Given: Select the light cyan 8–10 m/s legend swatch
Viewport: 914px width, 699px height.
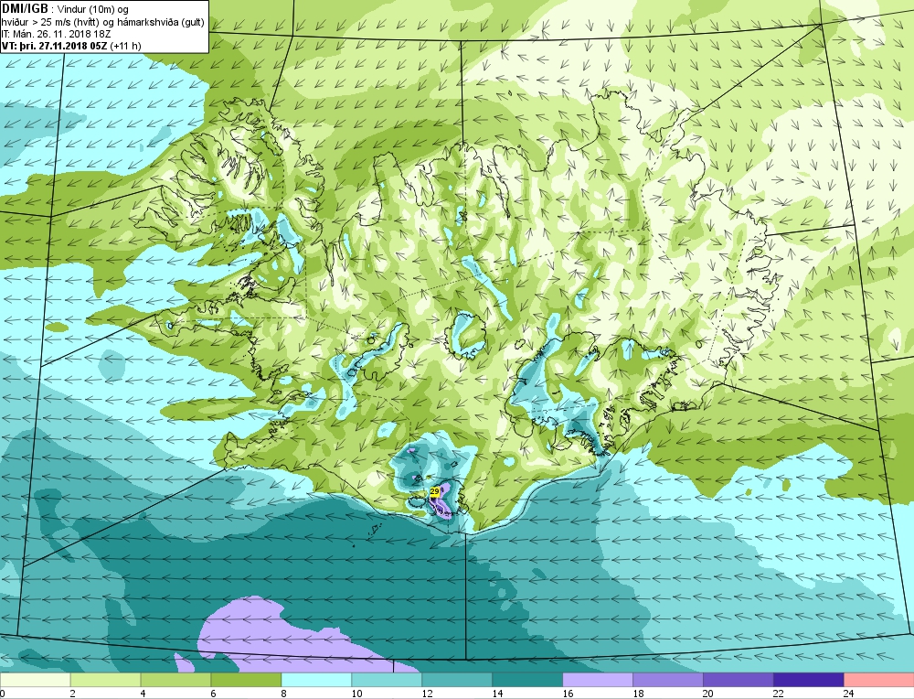Looking at the screenshot, I should (316, 680).
